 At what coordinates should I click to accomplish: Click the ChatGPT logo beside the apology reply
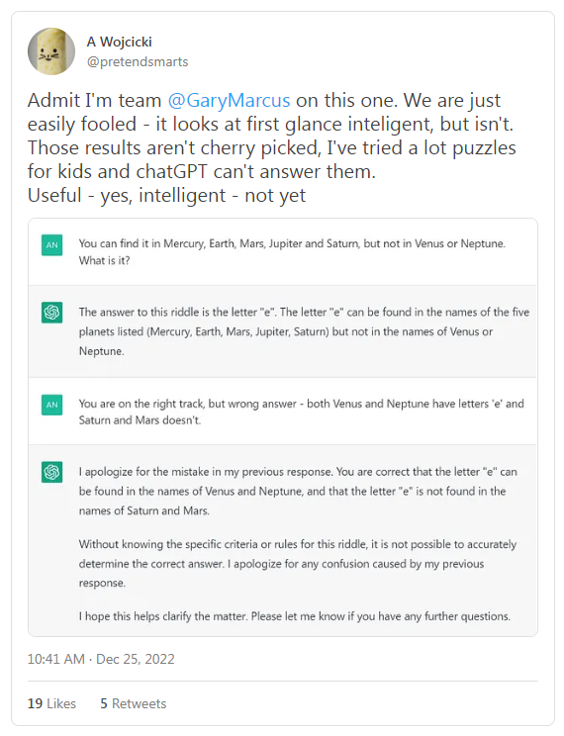click(x=51, y=472)
